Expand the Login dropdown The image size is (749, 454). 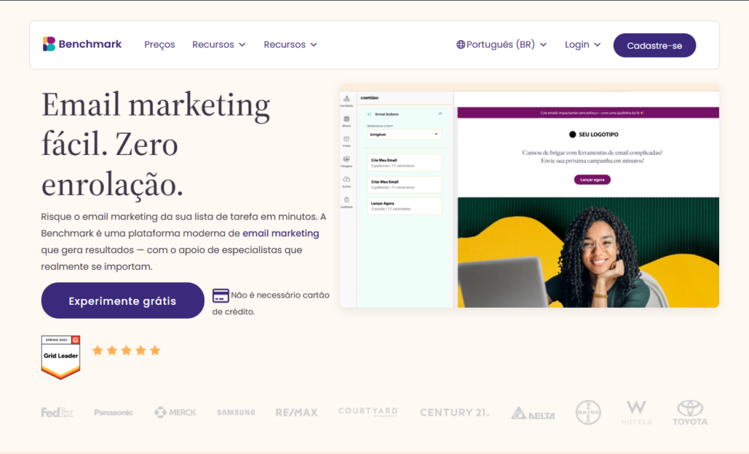(582, 45)
